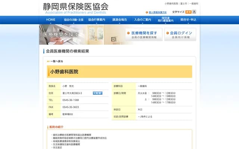
Task: Click the orange bullet icon beside 医療機関を探す
Action: (128, 33)
